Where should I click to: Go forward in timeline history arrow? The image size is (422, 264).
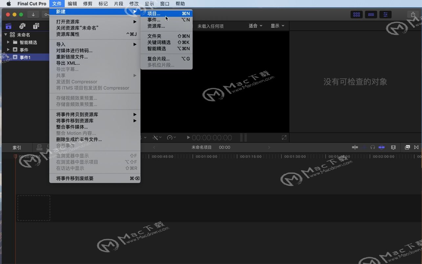(x=269, y=147)
